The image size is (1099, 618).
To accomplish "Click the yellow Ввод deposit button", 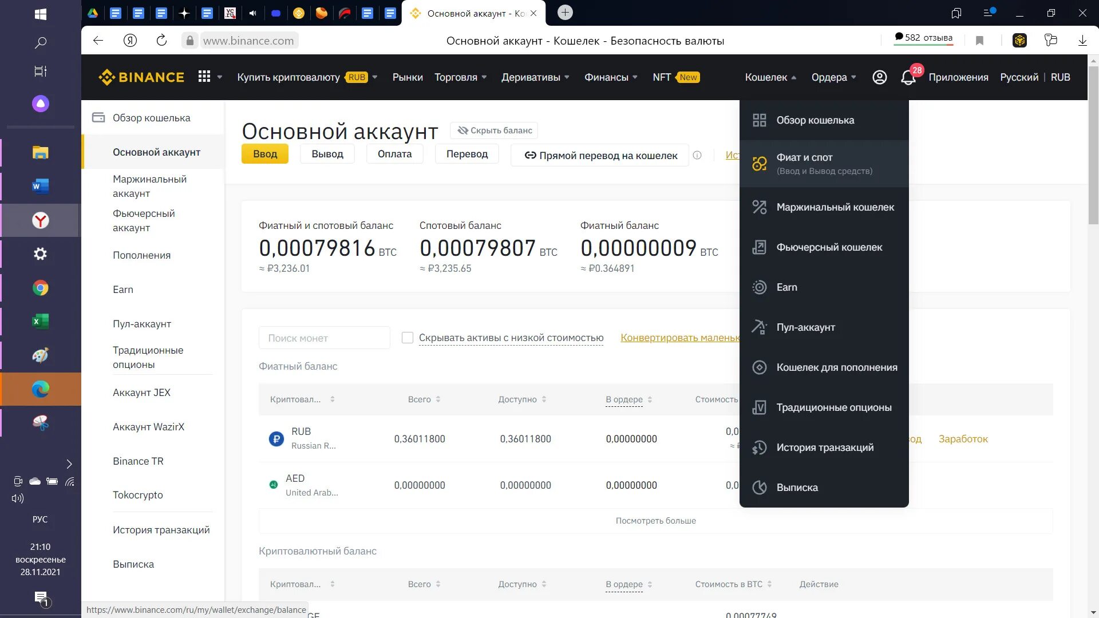I will tap(264, 154).
